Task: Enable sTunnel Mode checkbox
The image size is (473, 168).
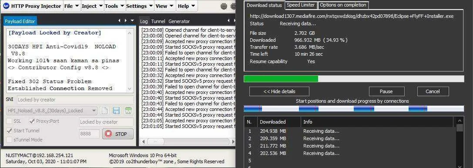Action: pos(9,140)
